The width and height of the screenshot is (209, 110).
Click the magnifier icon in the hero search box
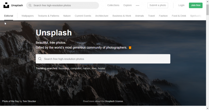(40, 59)
